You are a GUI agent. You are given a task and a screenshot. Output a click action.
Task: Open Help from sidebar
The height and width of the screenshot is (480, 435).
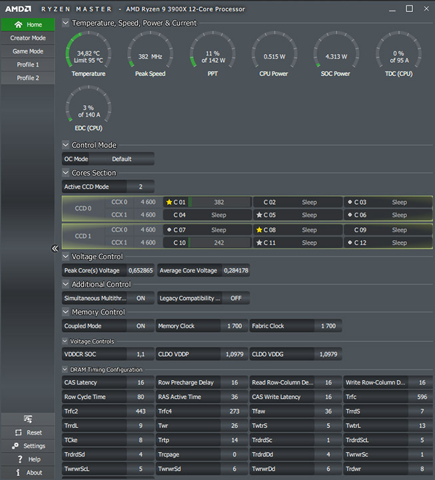(x=28, y=459)
